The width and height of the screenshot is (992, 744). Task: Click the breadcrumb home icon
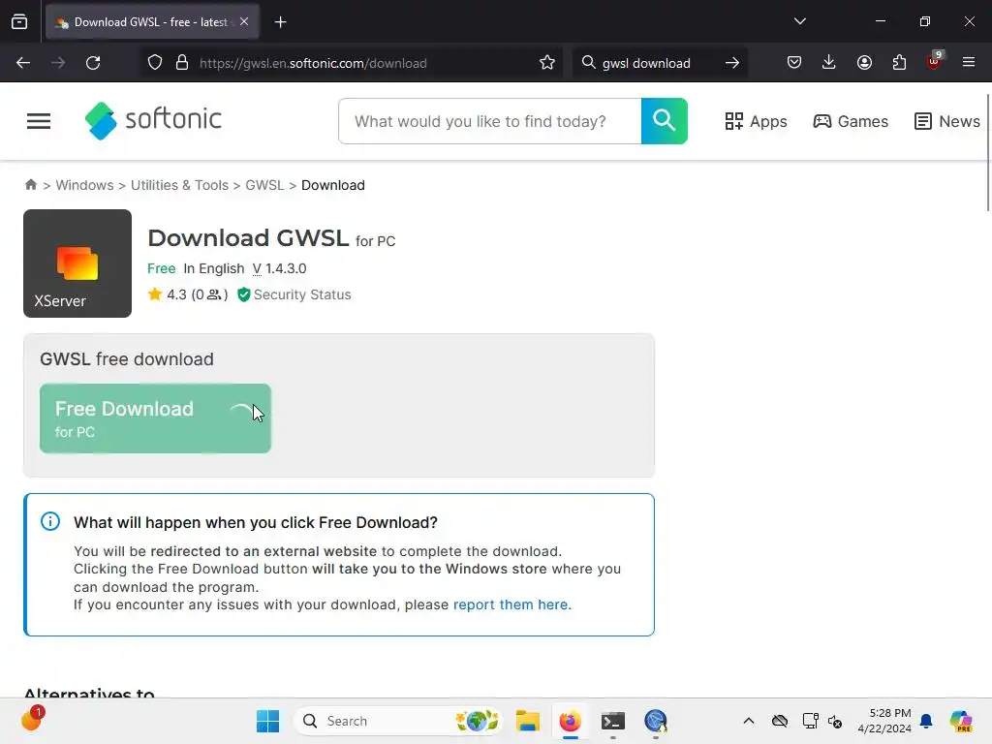coord(30,185)
